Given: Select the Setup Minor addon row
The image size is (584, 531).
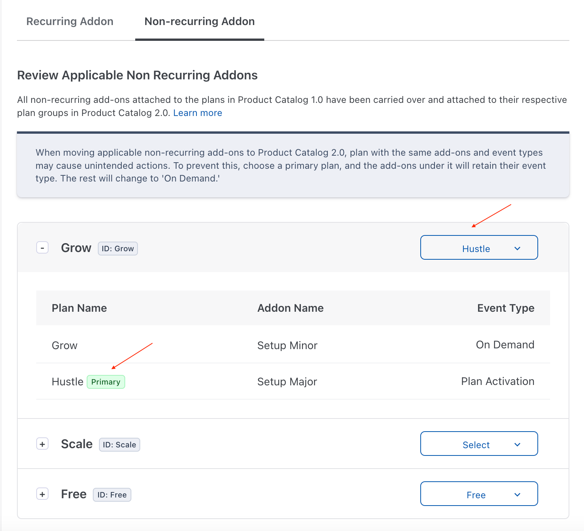Looking at the screenshot, I should [287, 345].
